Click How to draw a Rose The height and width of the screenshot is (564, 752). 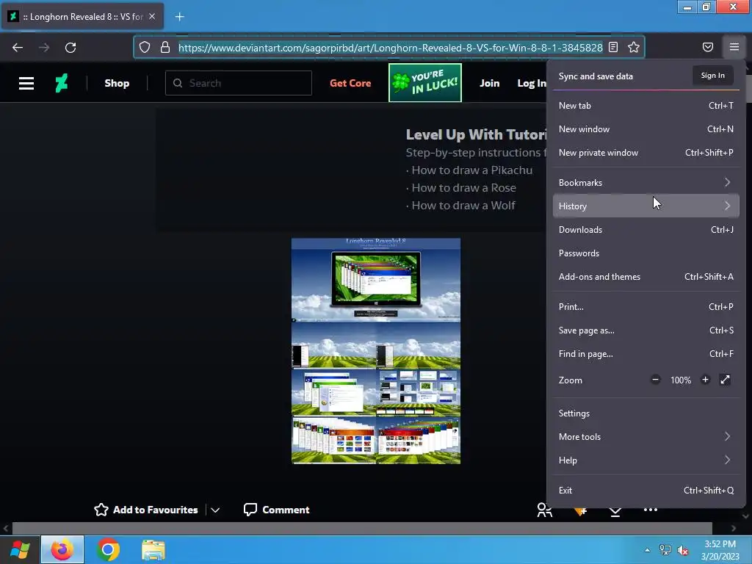click(x=464, y=187)
